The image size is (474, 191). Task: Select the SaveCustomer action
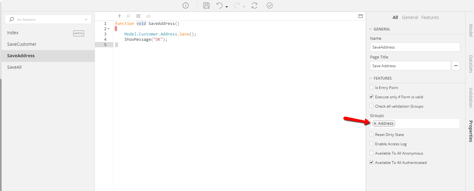click(x=22, y=44)
